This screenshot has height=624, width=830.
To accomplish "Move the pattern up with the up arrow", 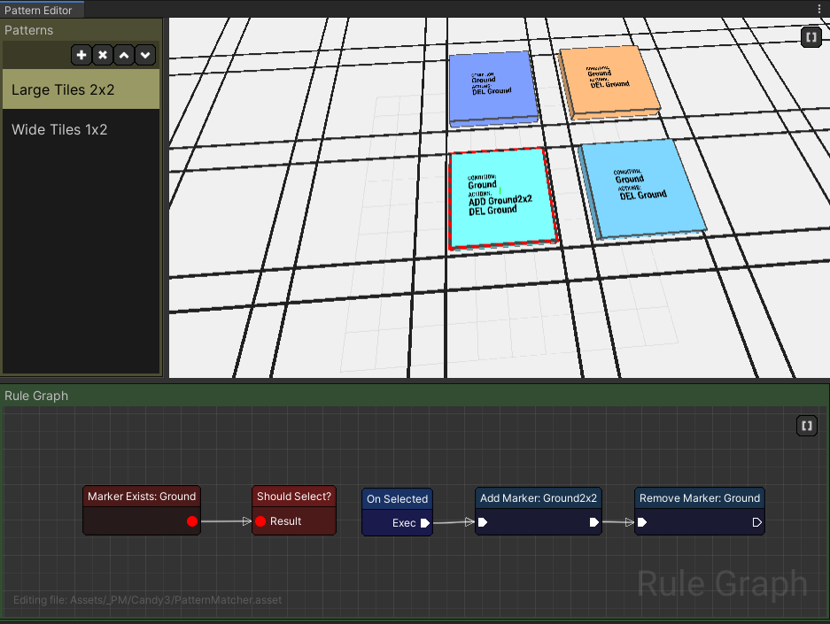I will (124, 55).
